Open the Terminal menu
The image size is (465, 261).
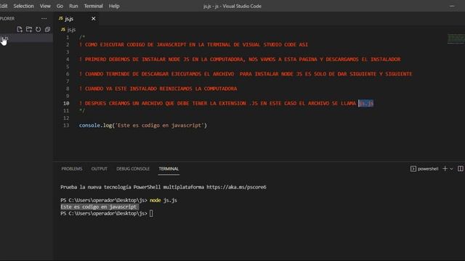coord(93,6)
